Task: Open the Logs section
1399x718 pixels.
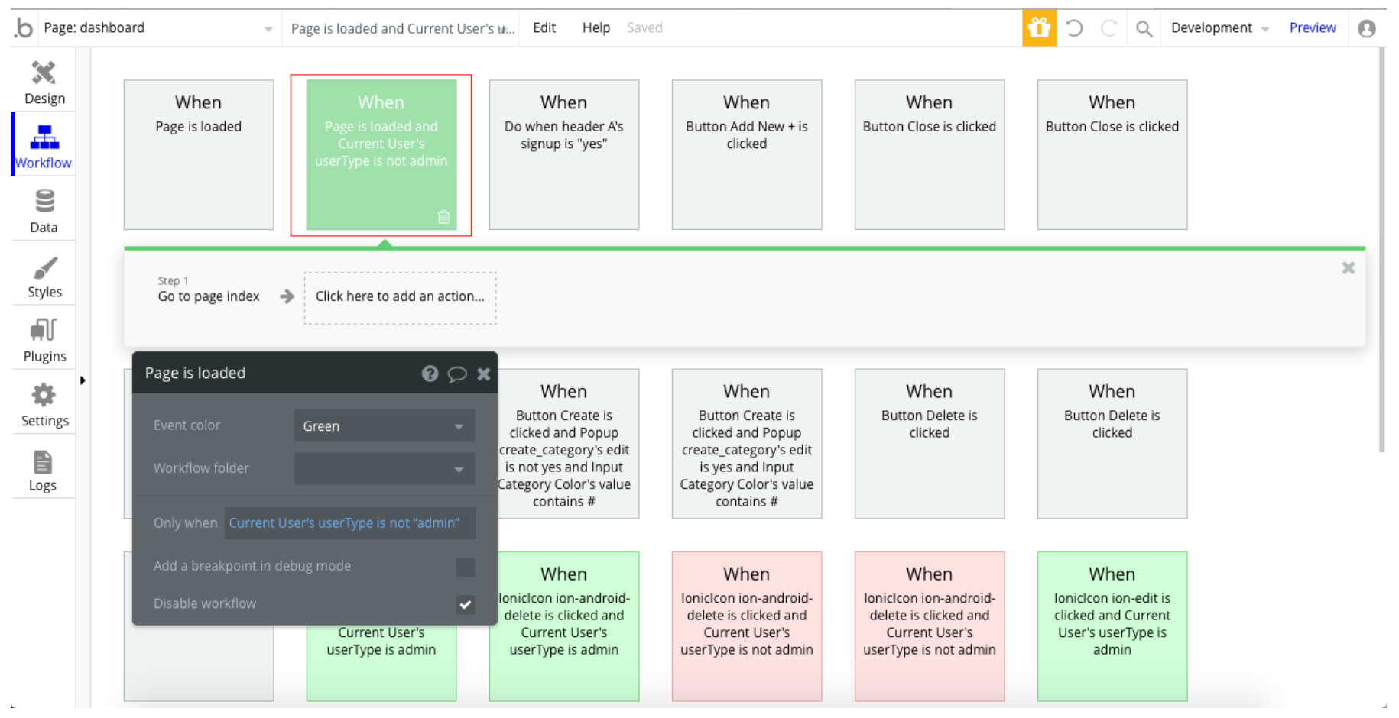Action: (43, 470)
